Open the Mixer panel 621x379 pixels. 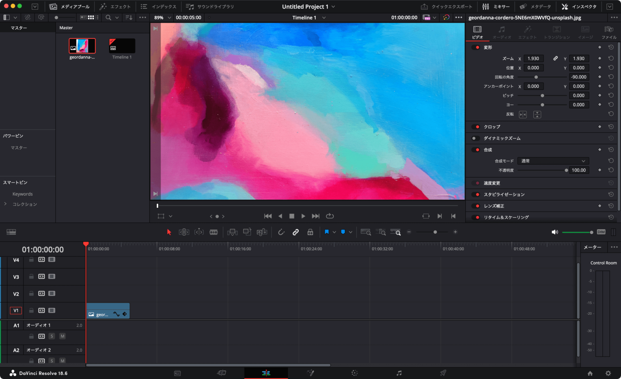[496, 6]
